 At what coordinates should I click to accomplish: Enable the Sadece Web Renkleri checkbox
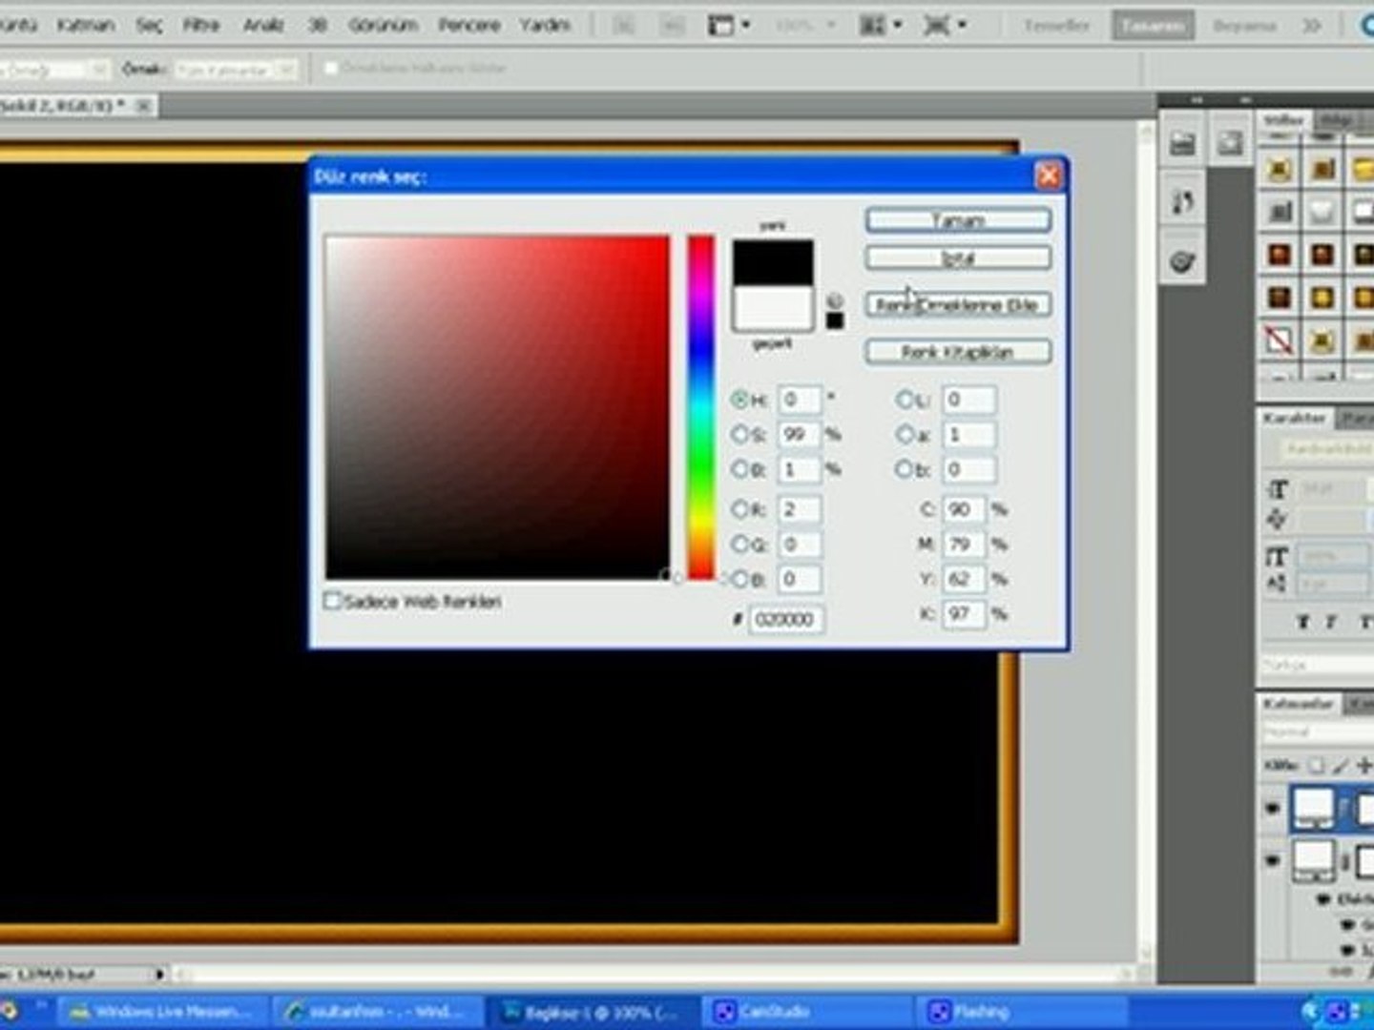pos(333,601)
